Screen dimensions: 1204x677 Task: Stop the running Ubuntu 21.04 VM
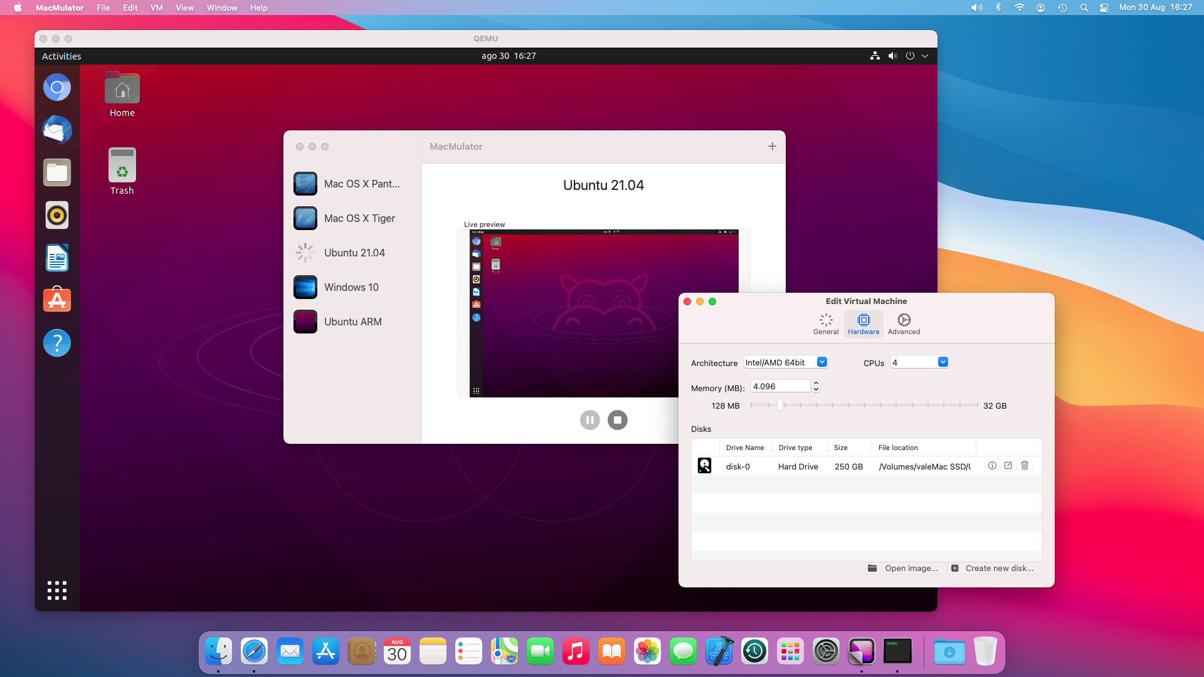pos(618,420)
